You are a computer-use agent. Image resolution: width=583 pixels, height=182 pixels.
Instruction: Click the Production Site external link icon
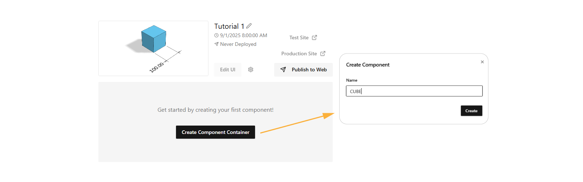(x=323, y=54)
